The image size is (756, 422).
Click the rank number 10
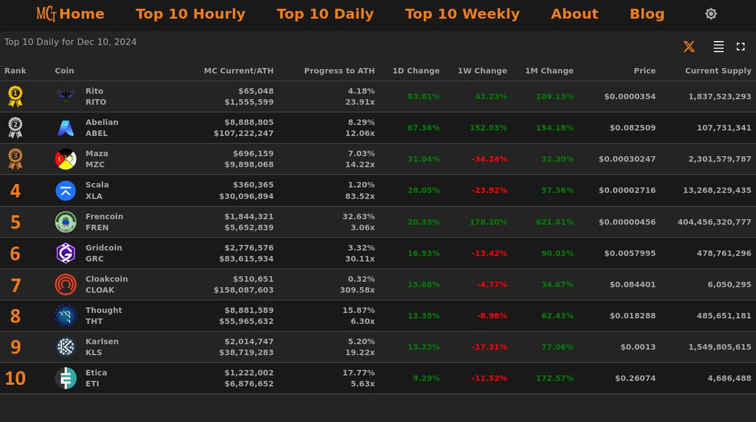(15, 379)
